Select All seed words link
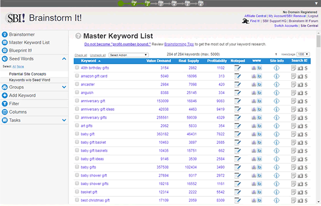 click(x=14, y=66)
